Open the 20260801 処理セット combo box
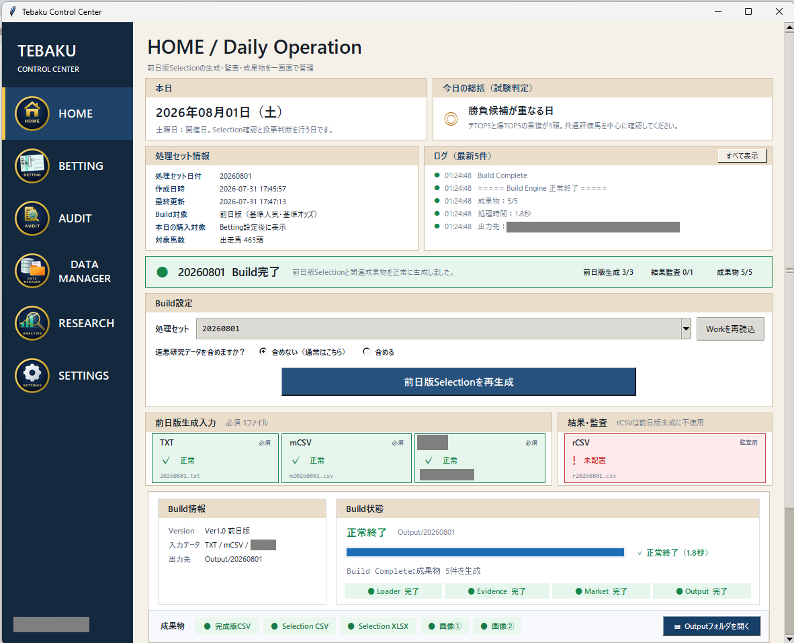794x643 pixels. click(x=443, y=329)
